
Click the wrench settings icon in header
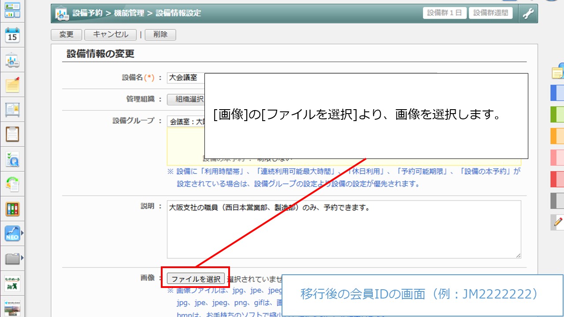click(528, 13)
